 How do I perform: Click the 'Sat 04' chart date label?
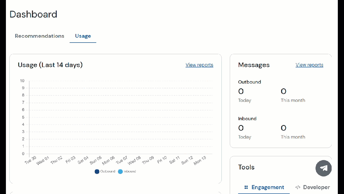[x=83, y=160]
